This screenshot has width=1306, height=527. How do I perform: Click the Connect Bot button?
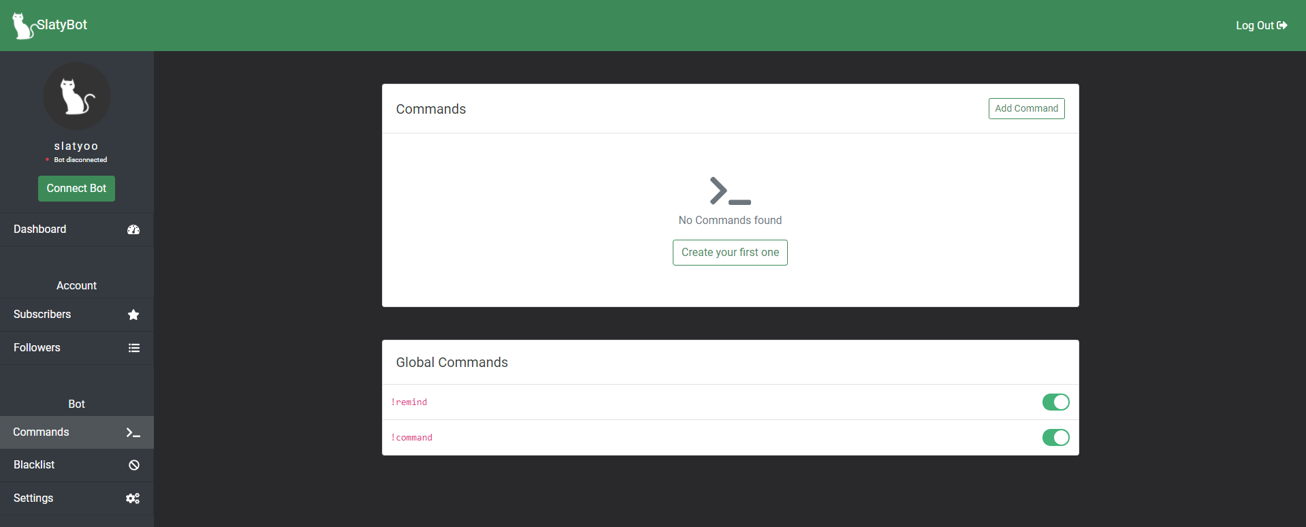tap(76, 189)
